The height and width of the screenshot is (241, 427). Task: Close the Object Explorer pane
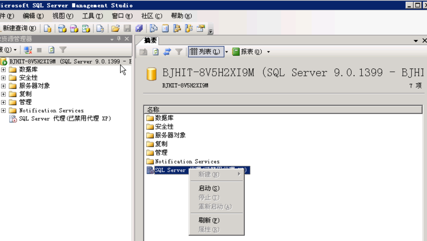127,39
